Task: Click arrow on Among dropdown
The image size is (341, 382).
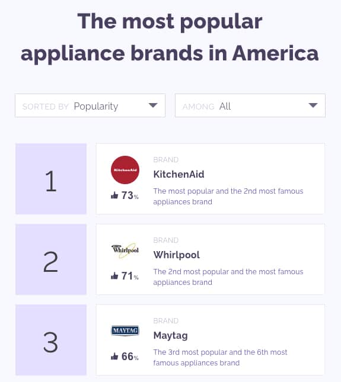Action: coord(313,105)
